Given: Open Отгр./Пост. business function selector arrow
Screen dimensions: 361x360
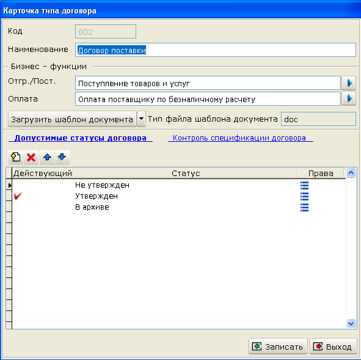Looking at the screenshot, I should pyautogui.click(x=349, y=83).
